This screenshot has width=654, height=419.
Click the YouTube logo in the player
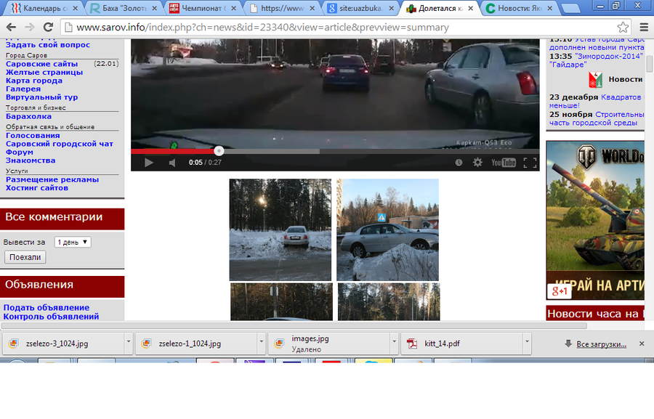point(503,163)
